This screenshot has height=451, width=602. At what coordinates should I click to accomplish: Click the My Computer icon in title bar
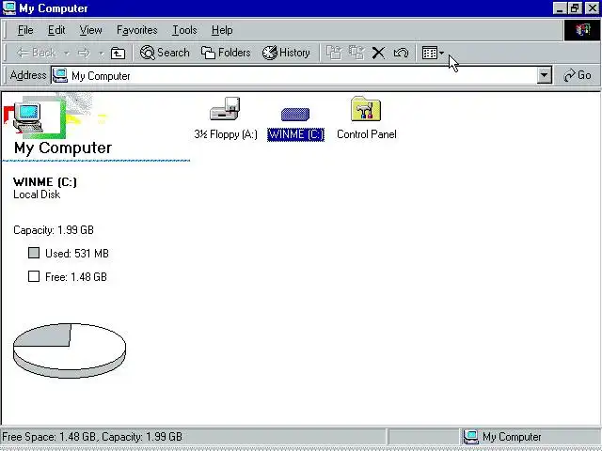click(8, 8)
